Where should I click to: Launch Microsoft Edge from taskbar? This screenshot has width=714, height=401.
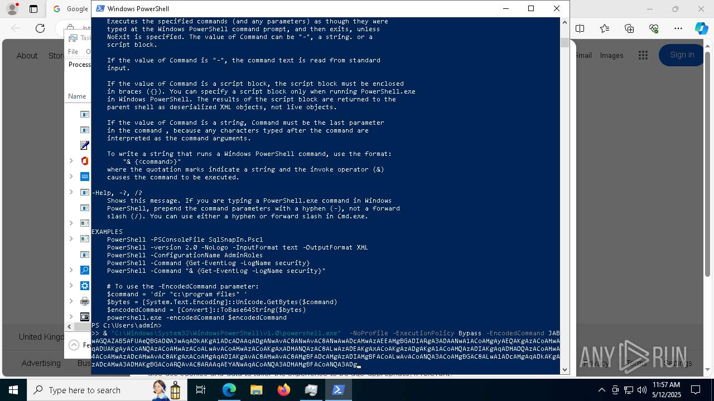tap(229, 390)
